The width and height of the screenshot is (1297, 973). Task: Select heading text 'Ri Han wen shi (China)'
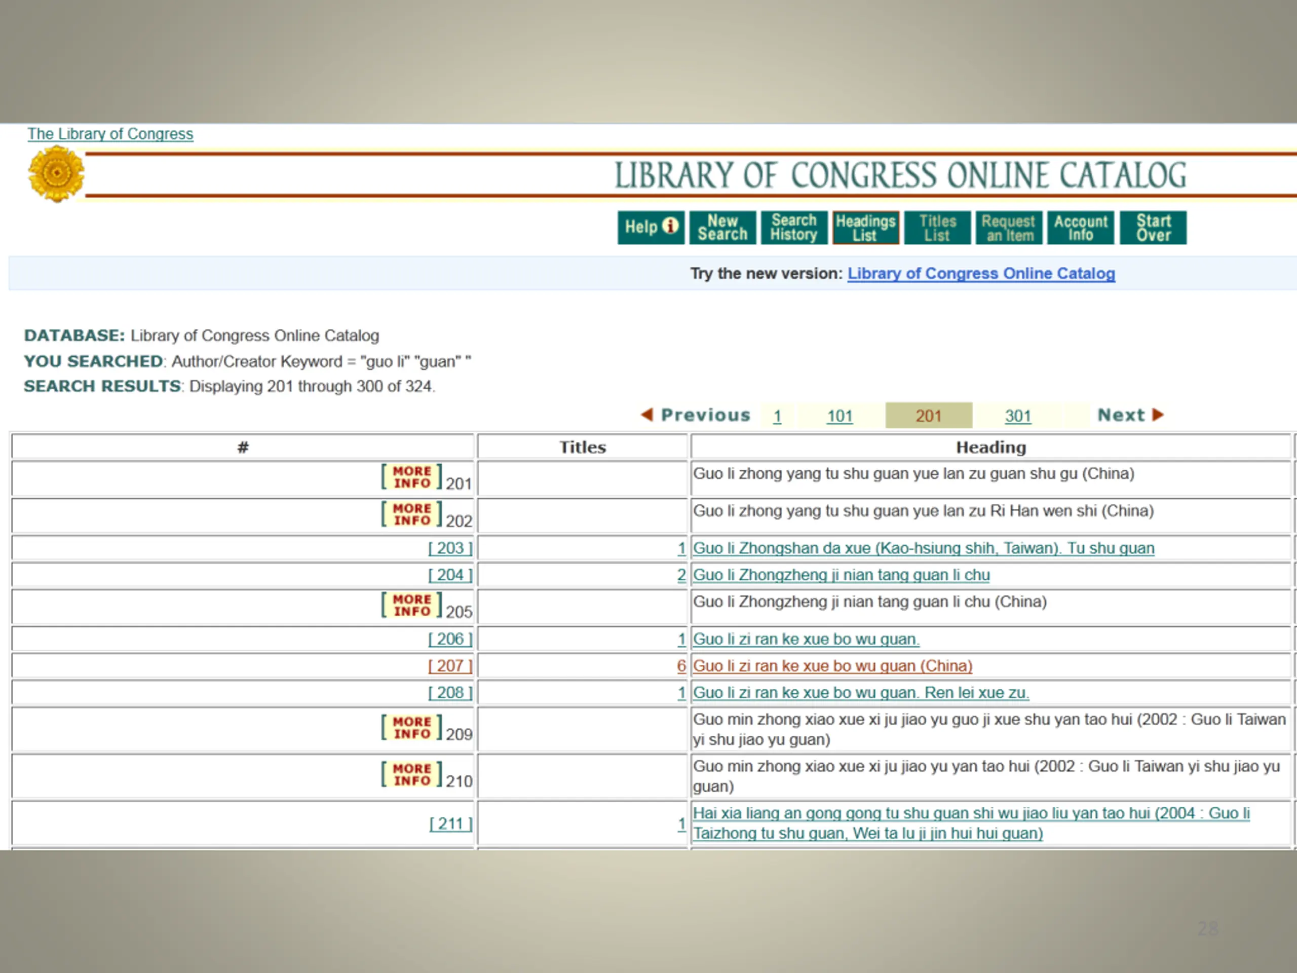1072,511
